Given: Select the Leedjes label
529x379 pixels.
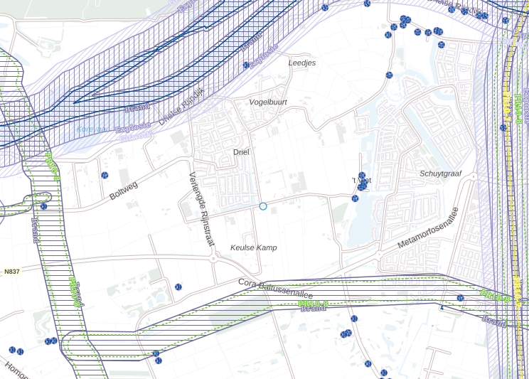Looking at the screenshot, I should click(x=302, y=63).
